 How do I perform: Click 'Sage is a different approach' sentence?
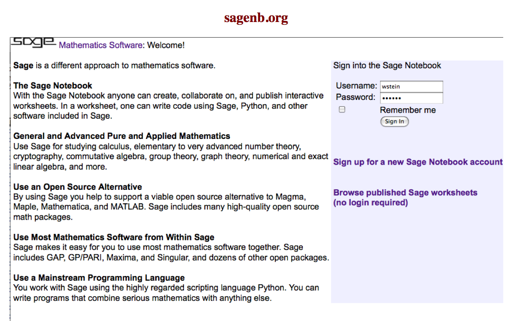point(114,66)
